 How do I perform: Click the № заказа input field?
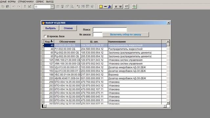(98, 34)
